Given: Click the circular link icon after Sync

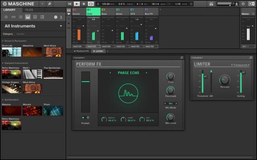Looking at the screenshot, I should pyautogui.click(x=191, y=4).
